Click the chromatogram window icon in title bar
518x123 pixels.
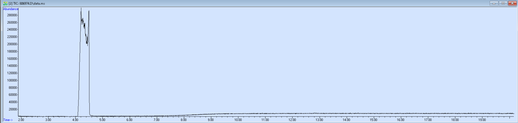[5, 4]
